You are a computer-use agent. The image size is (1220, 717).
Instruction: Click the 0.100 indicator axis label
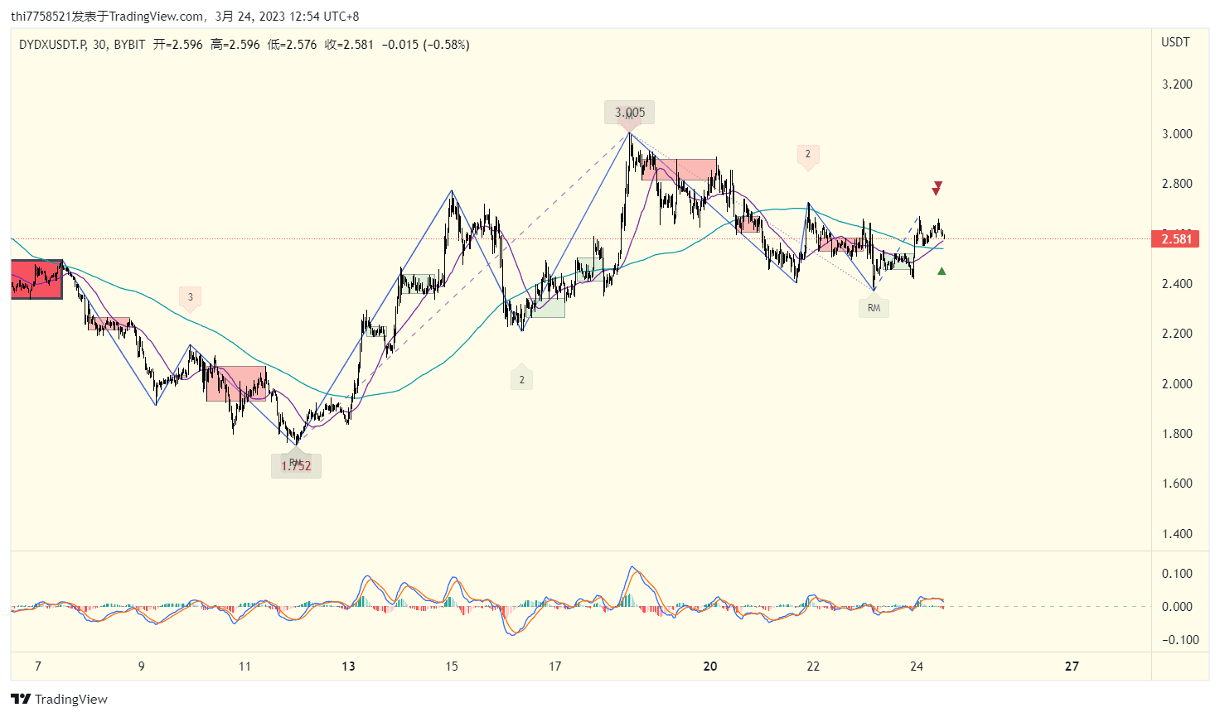[x=1177, y=574]
